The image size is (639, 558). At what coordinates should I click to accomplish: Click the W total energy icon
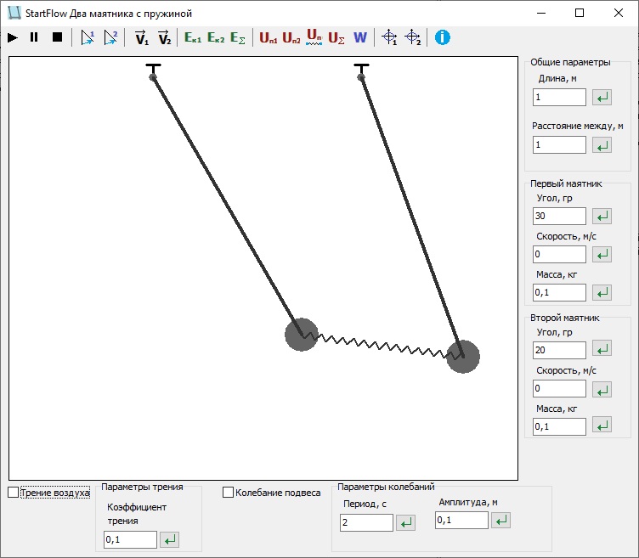(x=360, y=38)
